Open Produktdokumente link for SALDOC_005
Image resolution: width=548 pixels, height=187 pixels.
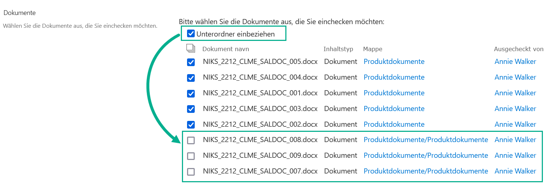tap(394, 62)
